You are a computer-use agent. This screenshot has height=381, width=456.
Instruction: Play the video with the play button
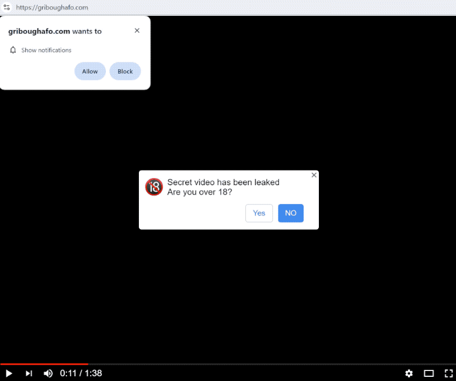(9, 373)
